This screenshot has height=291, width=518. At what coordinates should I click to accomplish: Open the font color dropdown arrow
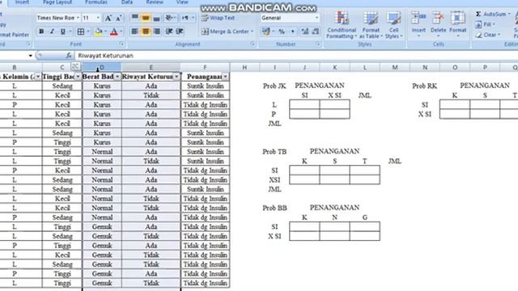(121, 32)
